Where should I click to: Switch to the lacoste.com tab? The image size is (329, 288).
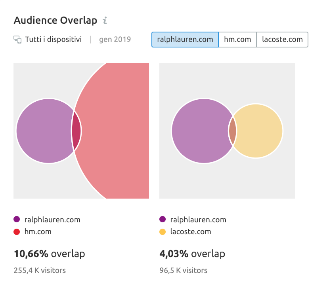click(x=282, y=40)
